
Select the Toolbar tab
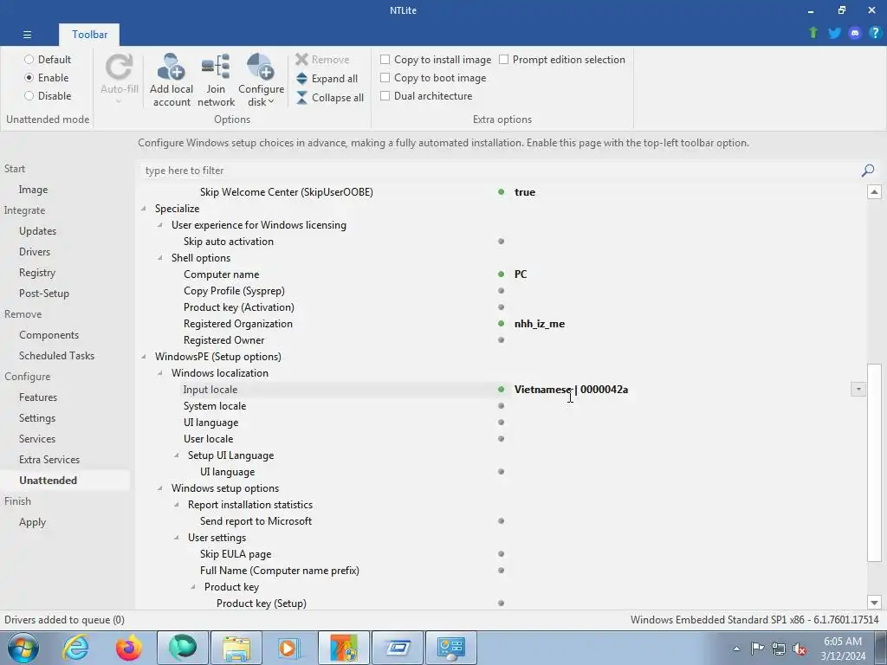pos(89,35)
